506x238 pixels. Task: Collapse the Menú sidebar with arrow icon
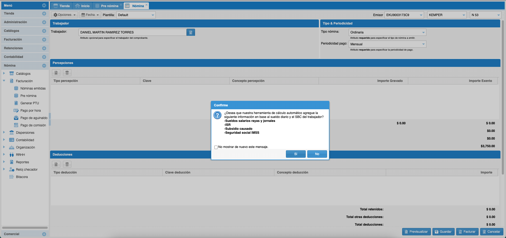click(44, 5)
